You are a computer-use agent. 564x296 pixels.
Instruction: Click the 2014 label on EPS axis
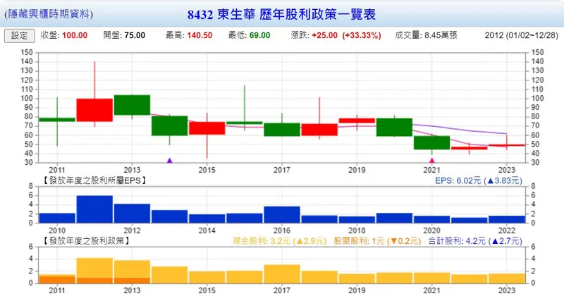click(207, 230)
